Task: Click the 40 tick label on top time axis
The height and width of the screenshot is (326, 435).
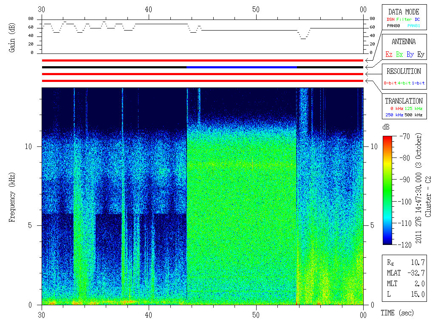Action: click(x=149, y=9)
